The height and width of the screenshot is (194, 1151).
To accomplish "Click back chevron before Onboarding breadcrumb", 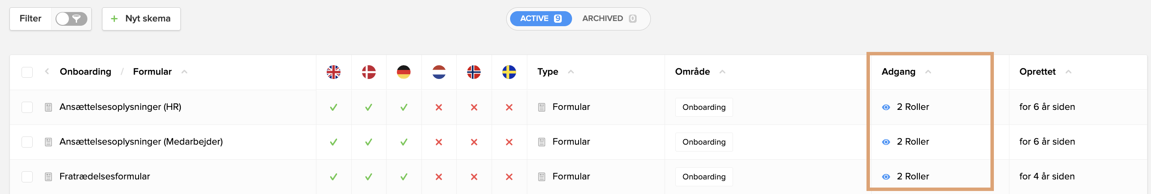I will tap(47, 71).
